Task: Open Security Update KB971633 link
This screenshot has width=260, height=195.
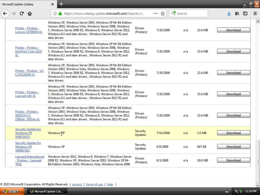Action: coord(28,133)
